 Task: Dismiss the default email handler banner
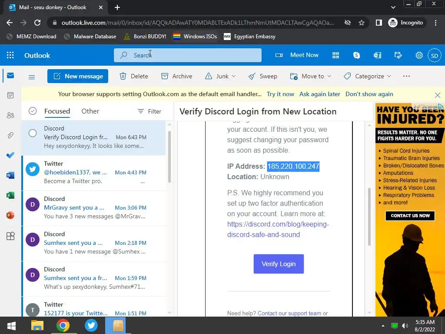point(437,95)
